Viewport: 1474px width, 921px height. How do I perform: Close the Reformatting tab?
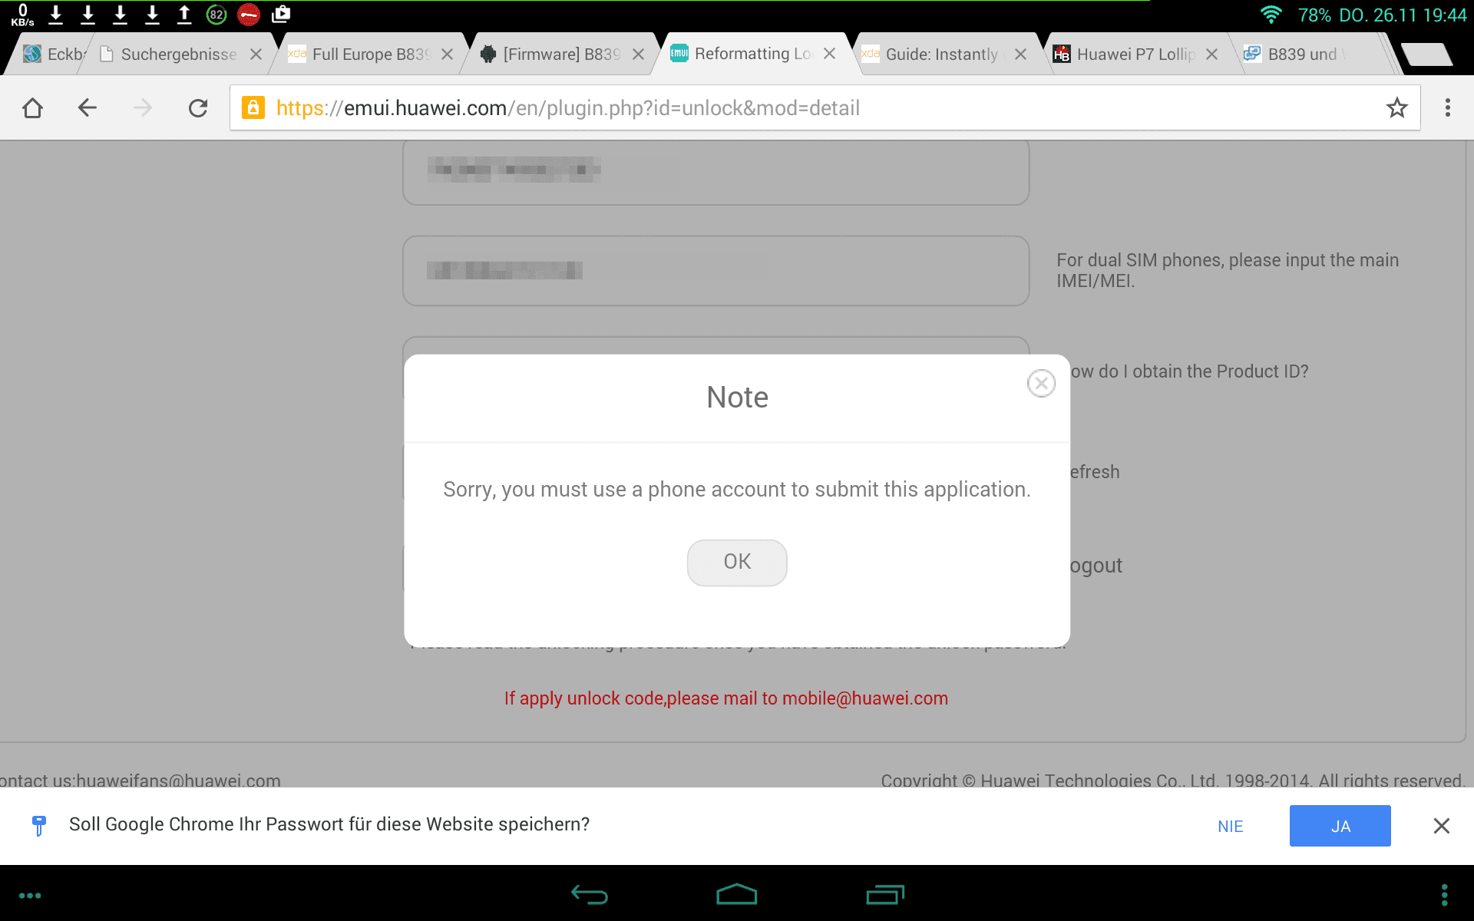coord(830,54)
